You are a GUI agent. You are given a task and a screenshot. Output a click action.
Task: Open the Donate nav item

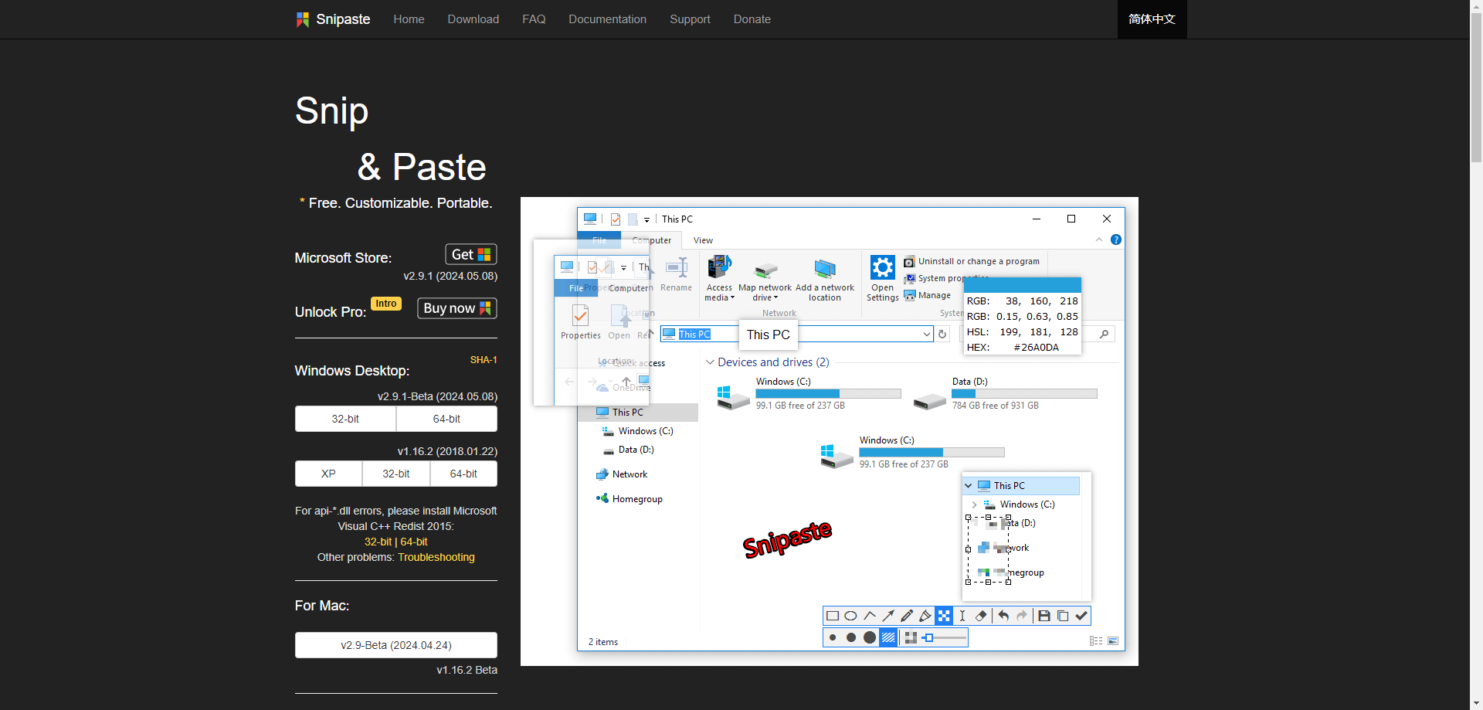[752, 19]
